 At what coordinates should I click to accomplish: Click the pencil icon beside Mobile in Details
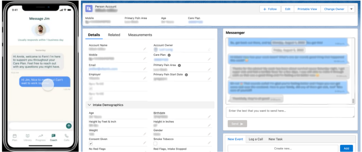[x=145, y=58]
